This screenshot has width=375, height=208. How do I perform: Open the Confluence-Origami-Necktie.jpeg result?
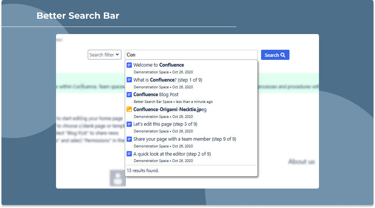[170, 109]
